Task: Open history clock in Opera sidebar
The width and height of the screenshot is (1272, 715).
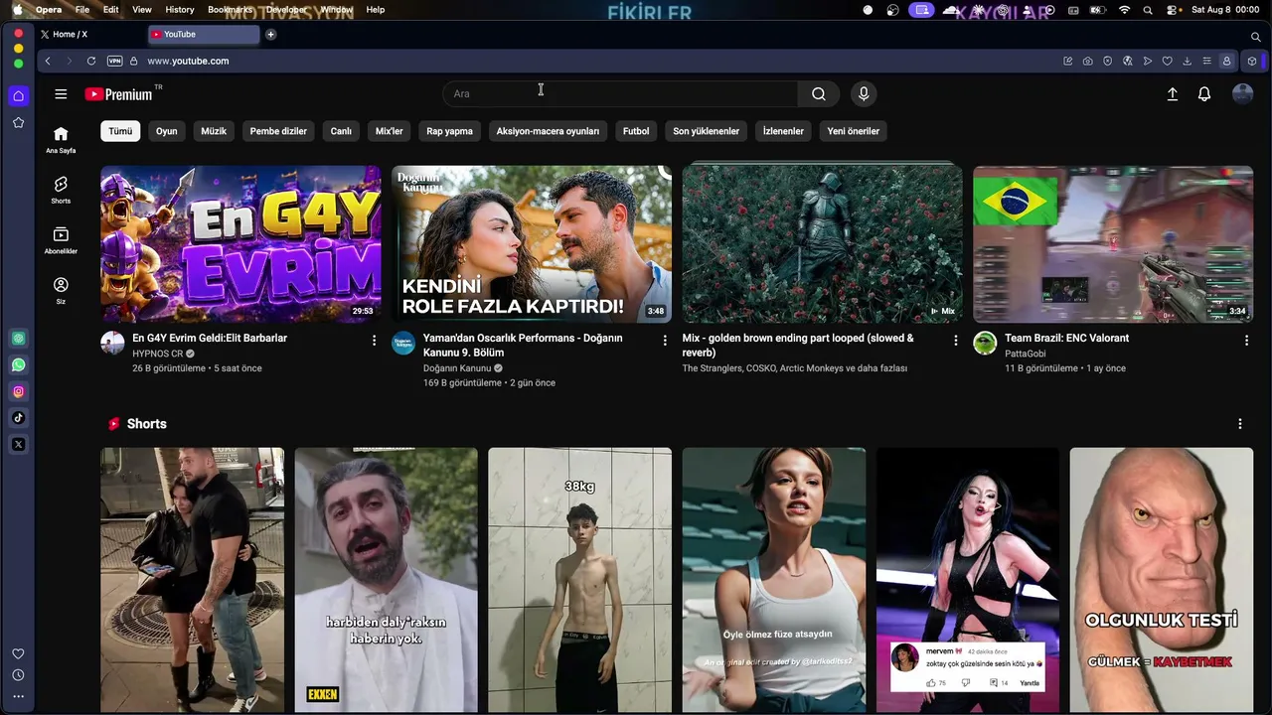Action: (18, 675)
